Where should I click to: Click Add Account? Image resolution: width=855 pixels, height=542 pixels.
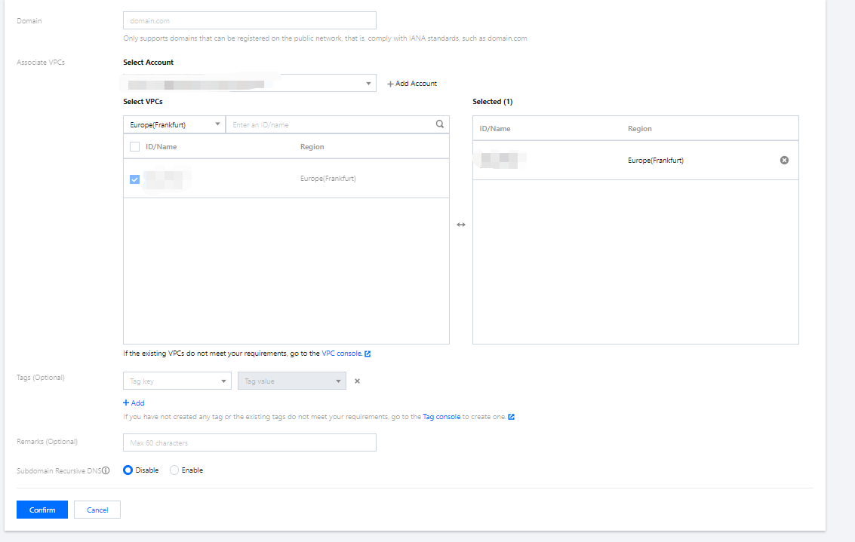tap(412, 84)
